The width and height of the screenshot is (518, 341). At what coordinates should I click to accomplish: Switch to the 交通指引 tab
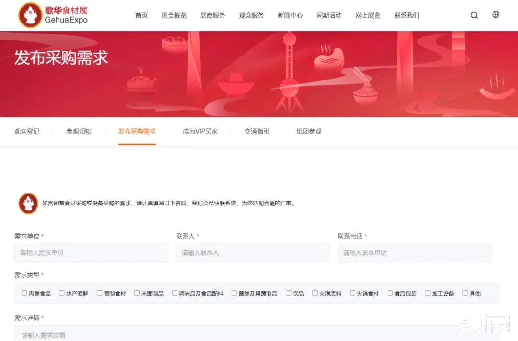(x=257, y=131)
